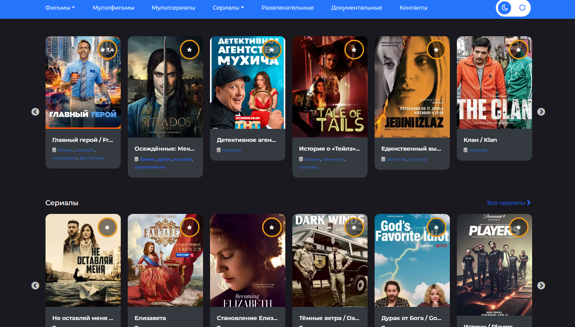This screenshot has height=327, width=575.
Task: Select the приключения genre under Осаждённые
Action: tap(150, 167)
